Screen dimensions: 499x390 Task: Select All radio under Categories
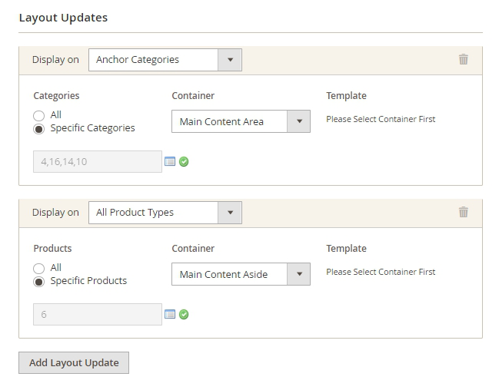(x=38, y=115)
